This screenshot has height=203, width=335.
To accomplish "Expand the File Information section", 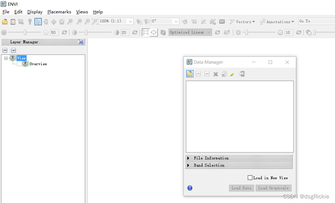I will (x=188, y=158).
